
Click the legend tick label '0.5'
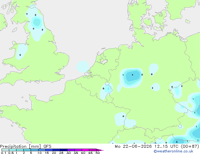[x=11, y=153]
